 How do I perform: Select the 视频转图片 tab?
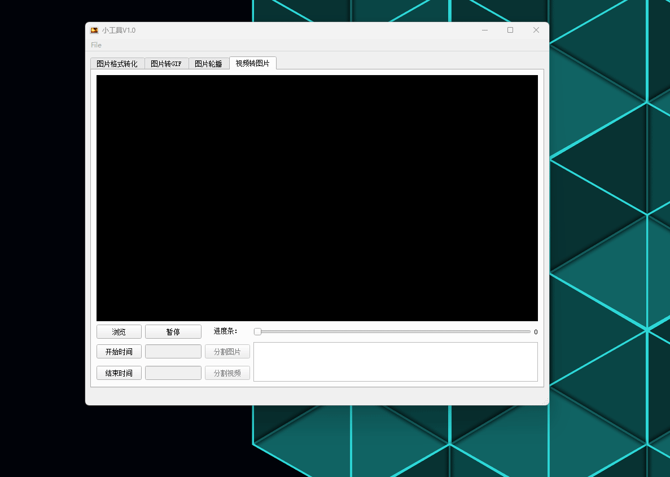pos(252,63)
